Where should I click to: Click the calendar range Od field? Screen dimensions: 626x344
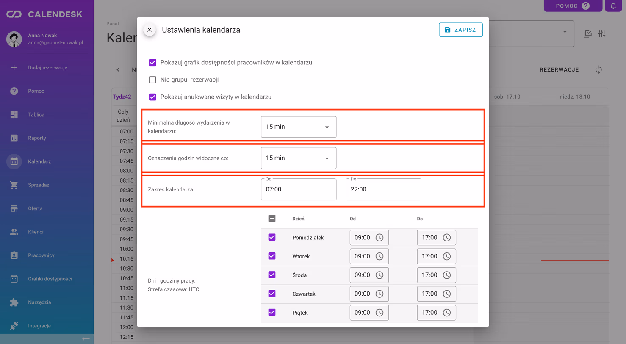pos(299,189)
